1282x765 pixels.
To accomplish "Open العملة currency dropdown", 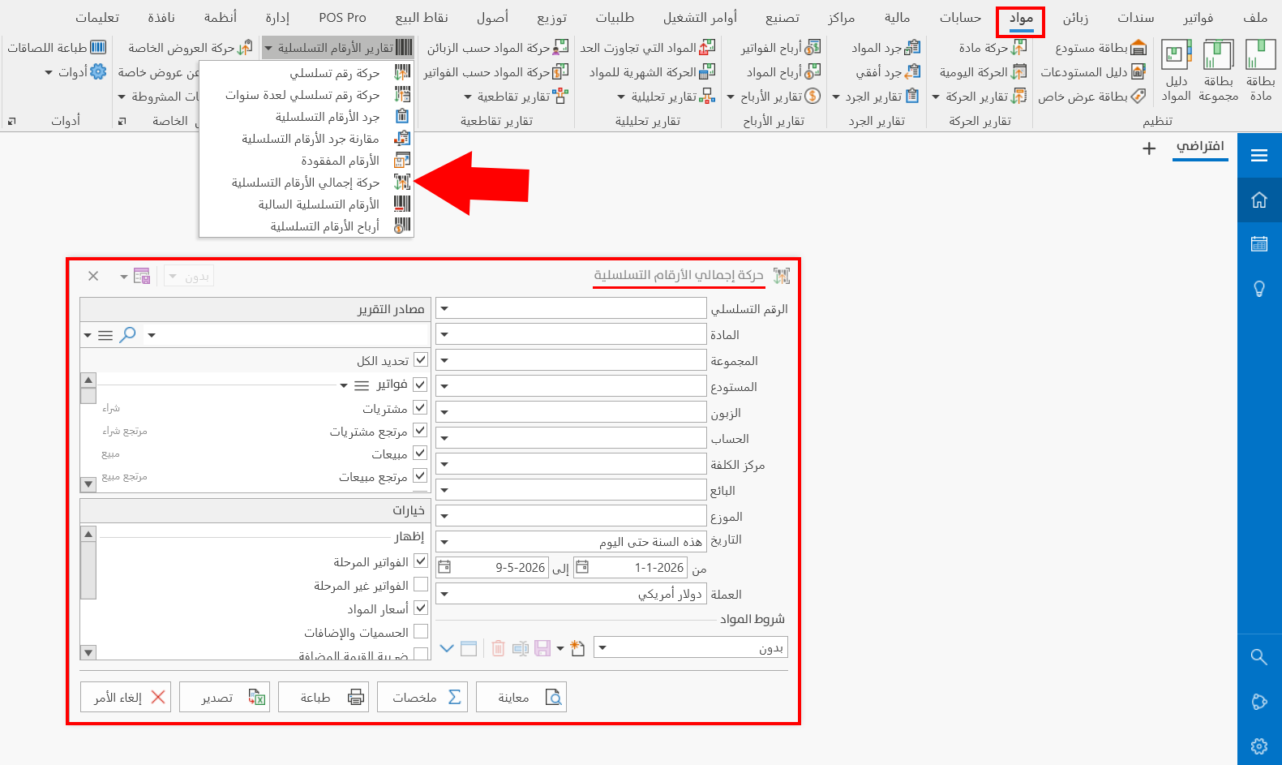I will pos(445,594).
